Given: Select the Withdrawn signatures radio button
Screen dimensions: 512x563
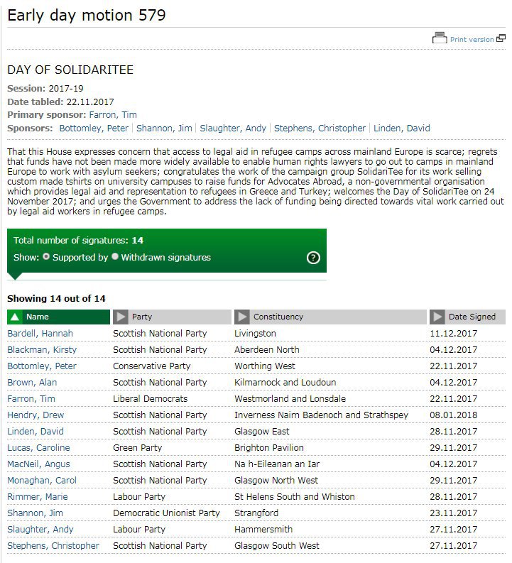Looking at the screenshot, I should click(x=115, y=257).
